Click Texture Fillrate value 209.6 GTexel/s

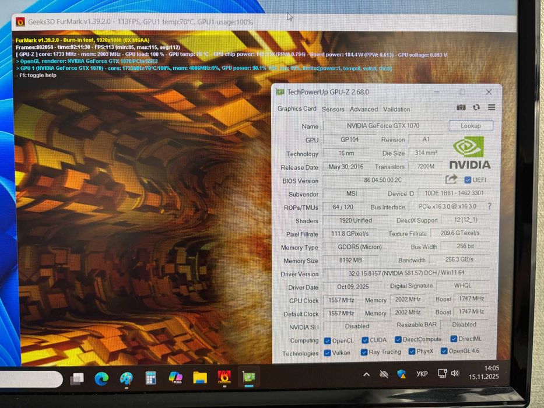pos(460,233)
